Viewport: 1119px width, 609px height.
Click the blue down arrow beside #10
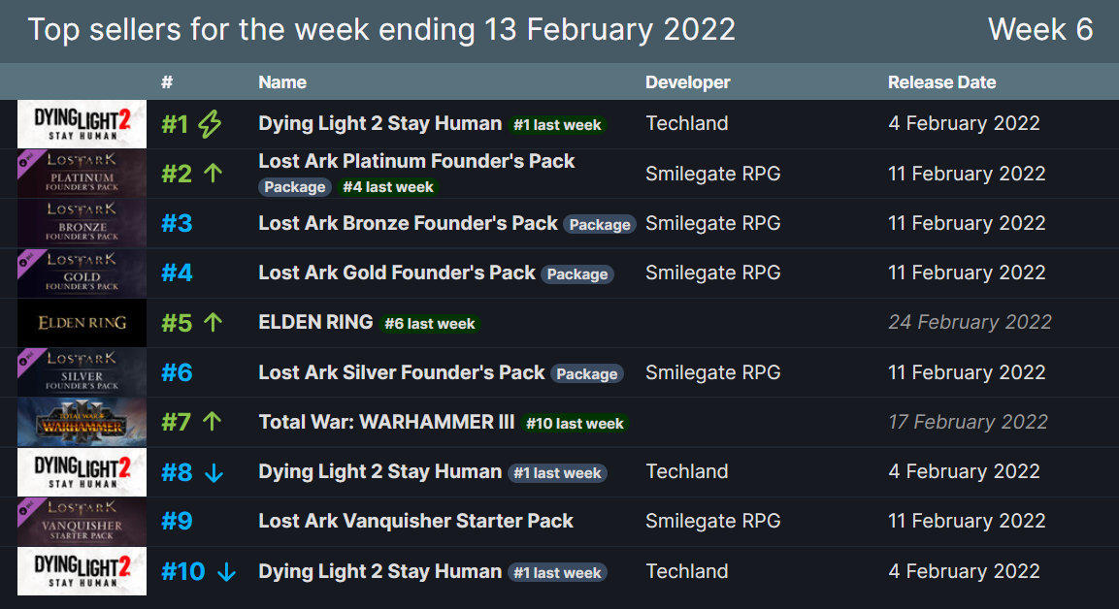point(226,571)
